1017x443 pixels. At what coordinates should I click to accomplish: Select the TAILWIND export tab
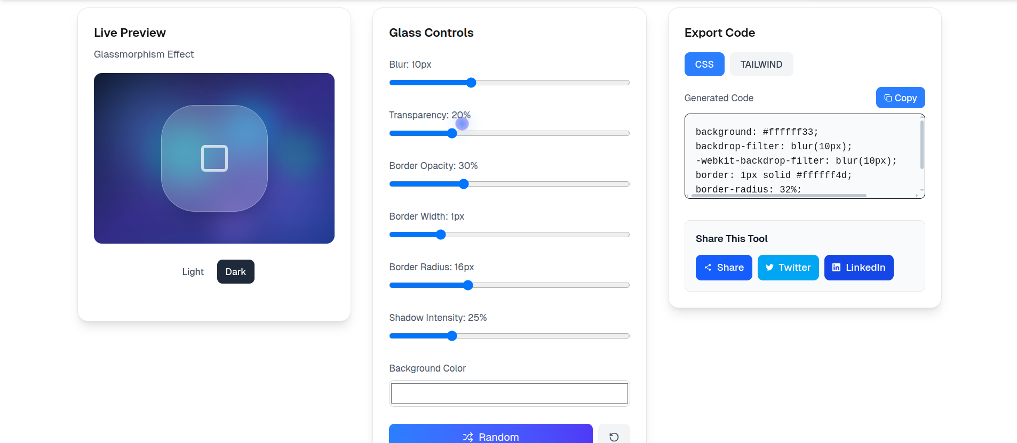(761, 64)
